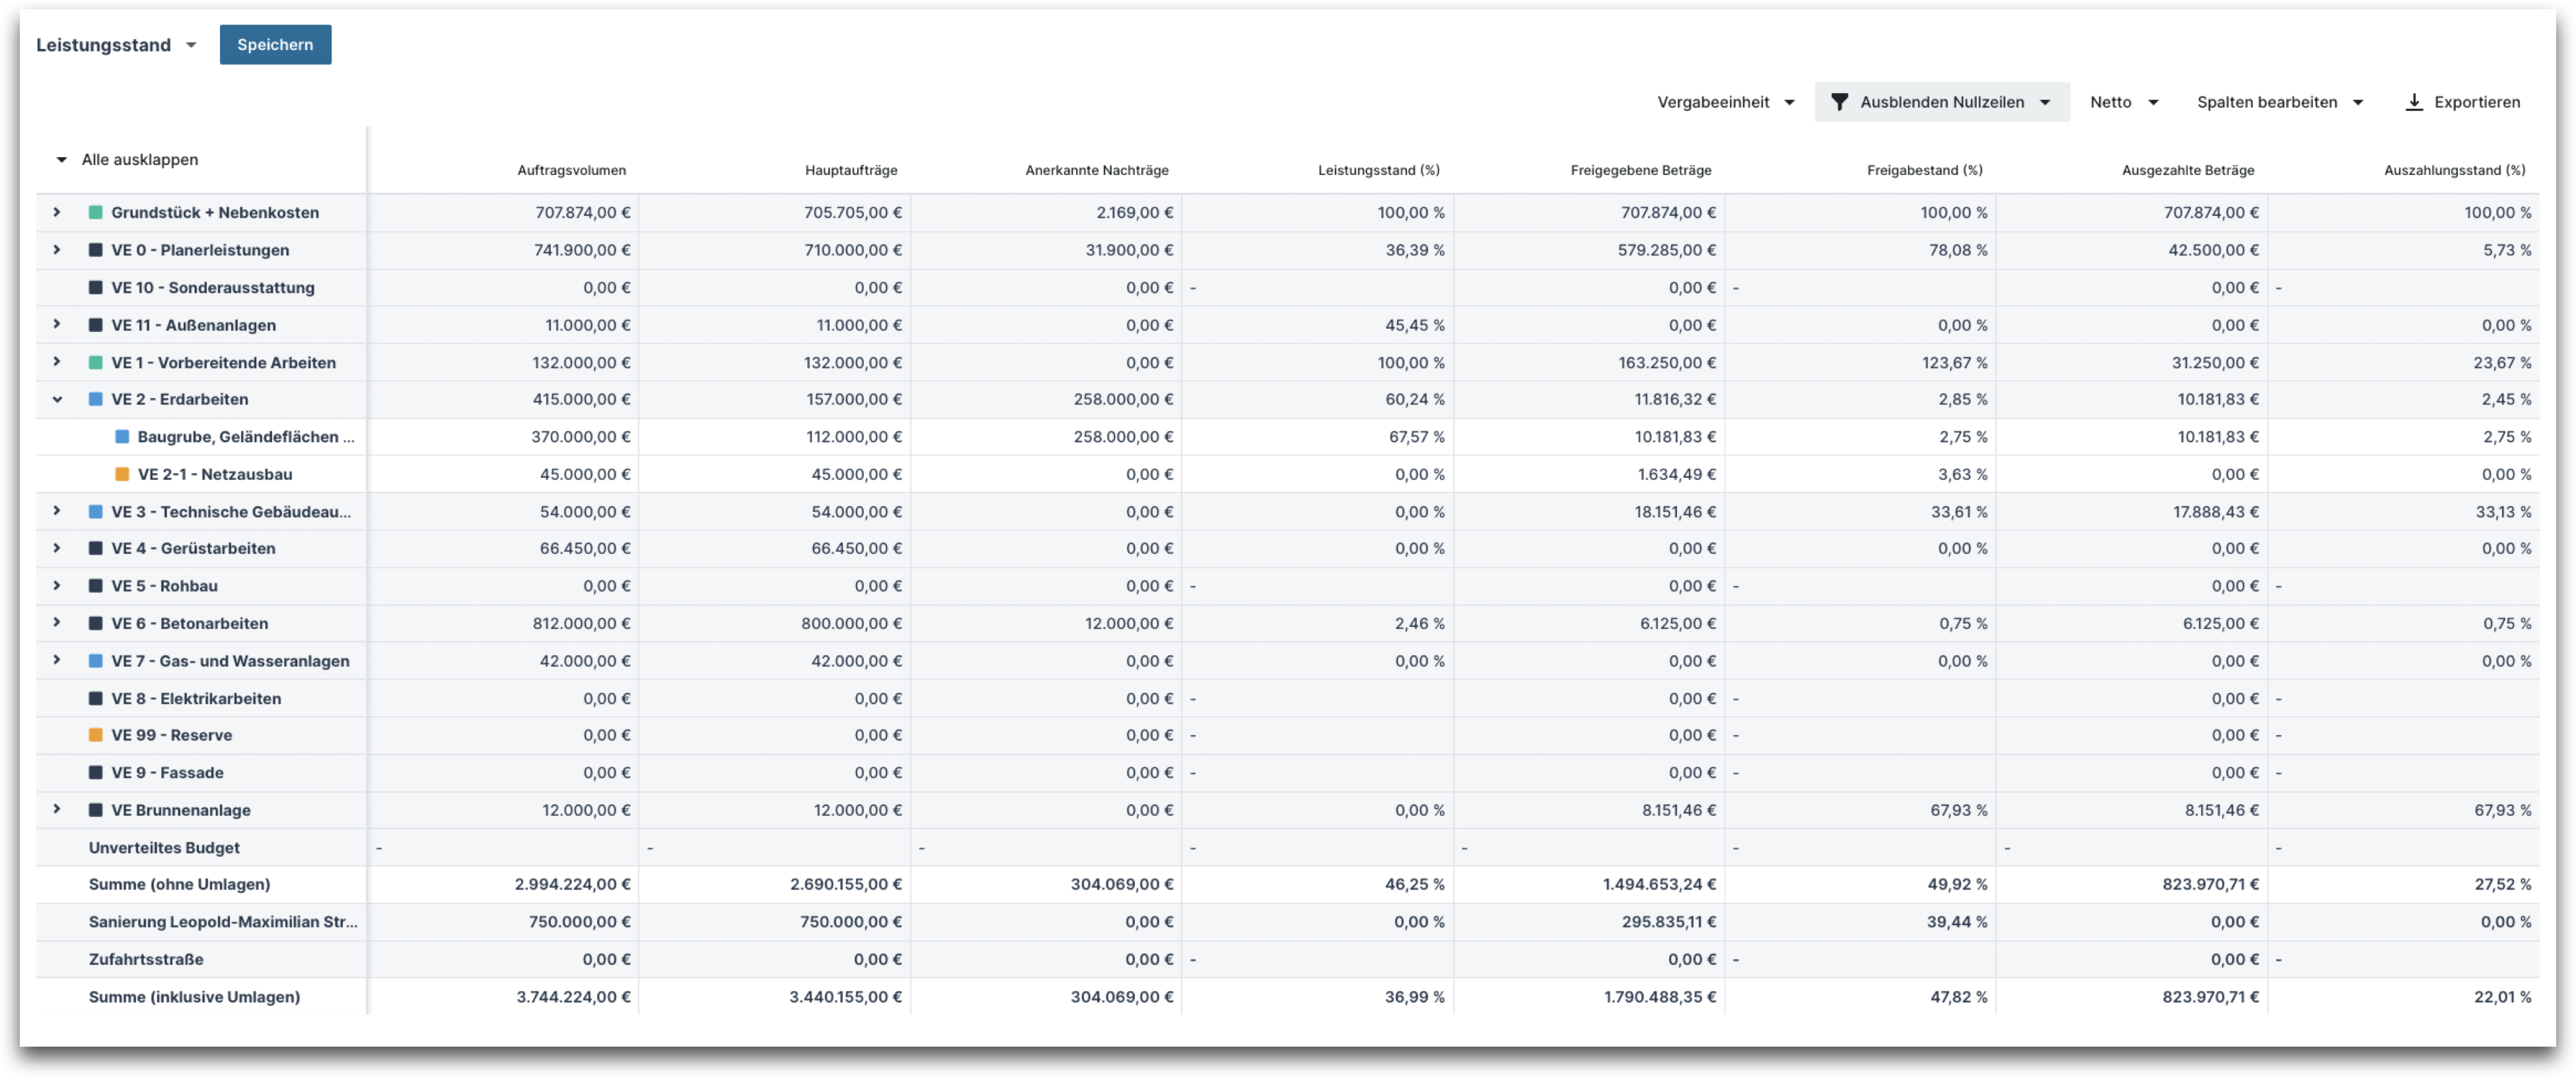Screen dimensions: 2576x1077
Task: Expand the VE Brunnenanlage row
Action: pyautogui.click(x=57, y=809)
